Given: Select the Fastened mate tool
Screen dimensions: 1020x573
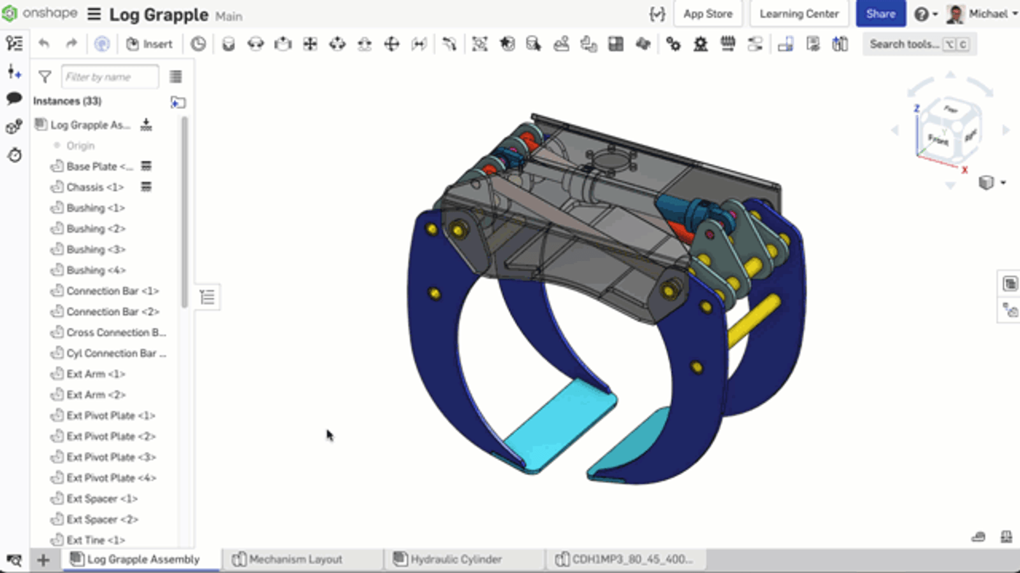Looking at the screenshot, I should click(228, 44).
